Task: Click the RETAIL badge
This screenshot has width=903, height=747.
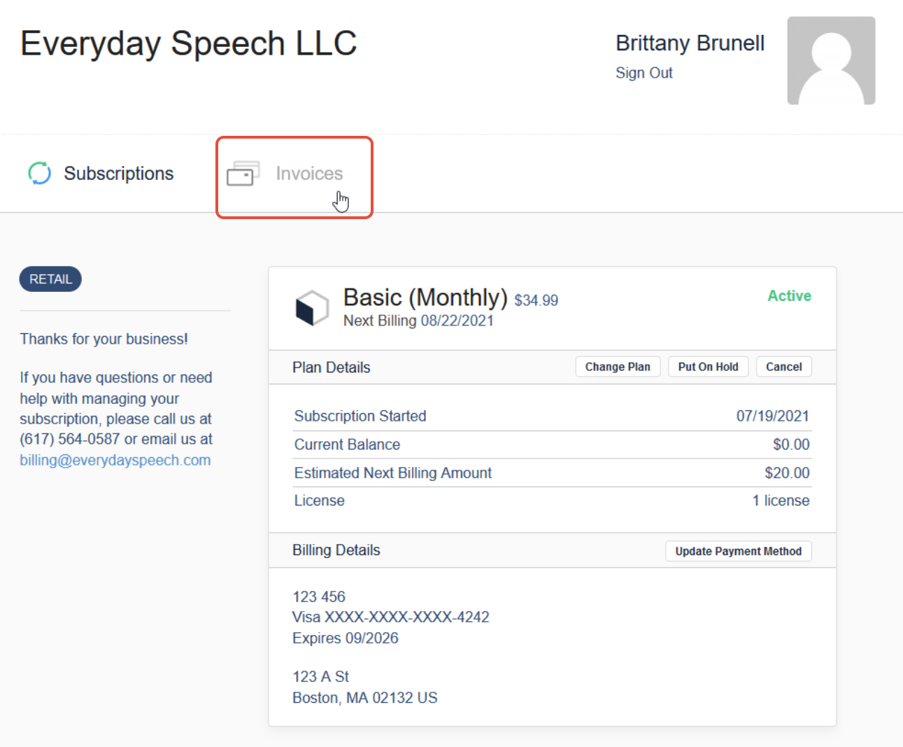Action: click(x=50, y=279)
